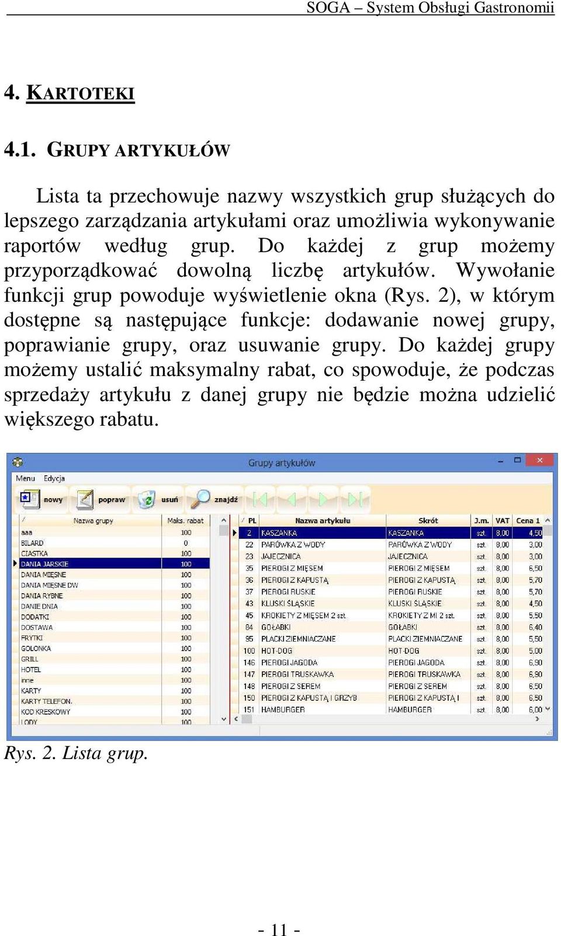Select article 'PLACKI ZIEMNIACZANE' name cell

(x=322, y=639)
